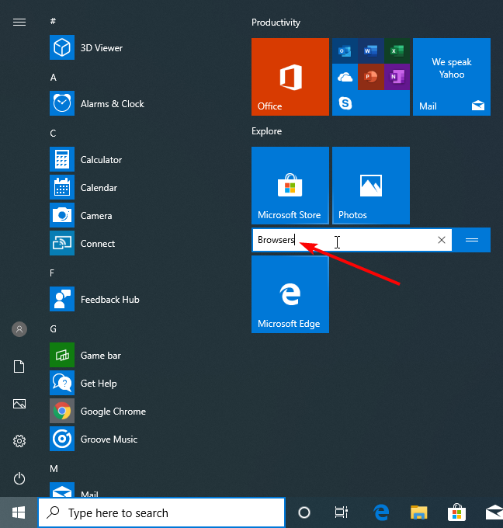Click the taskbar search box
The width and height of the screenshot is (503, 528).
(x=161, y=512)
